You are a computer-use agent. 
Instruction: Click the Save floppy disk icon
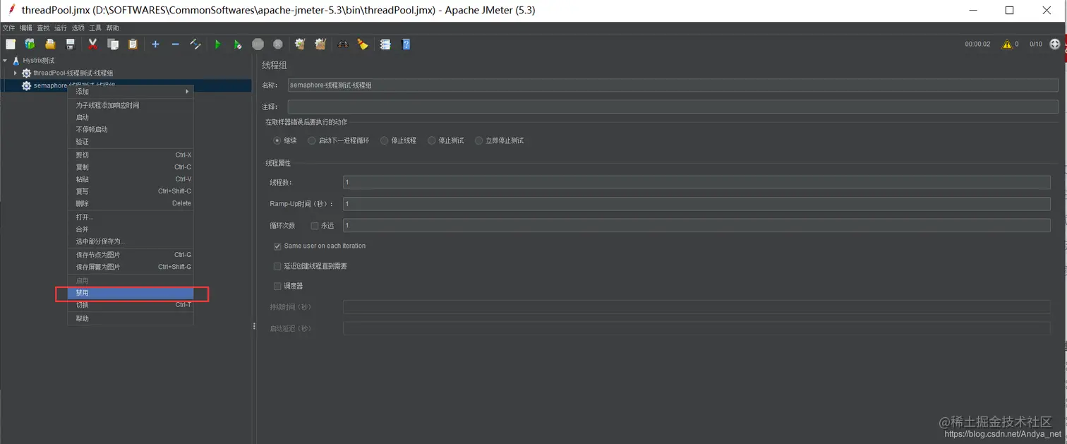[x=70, y=44]
